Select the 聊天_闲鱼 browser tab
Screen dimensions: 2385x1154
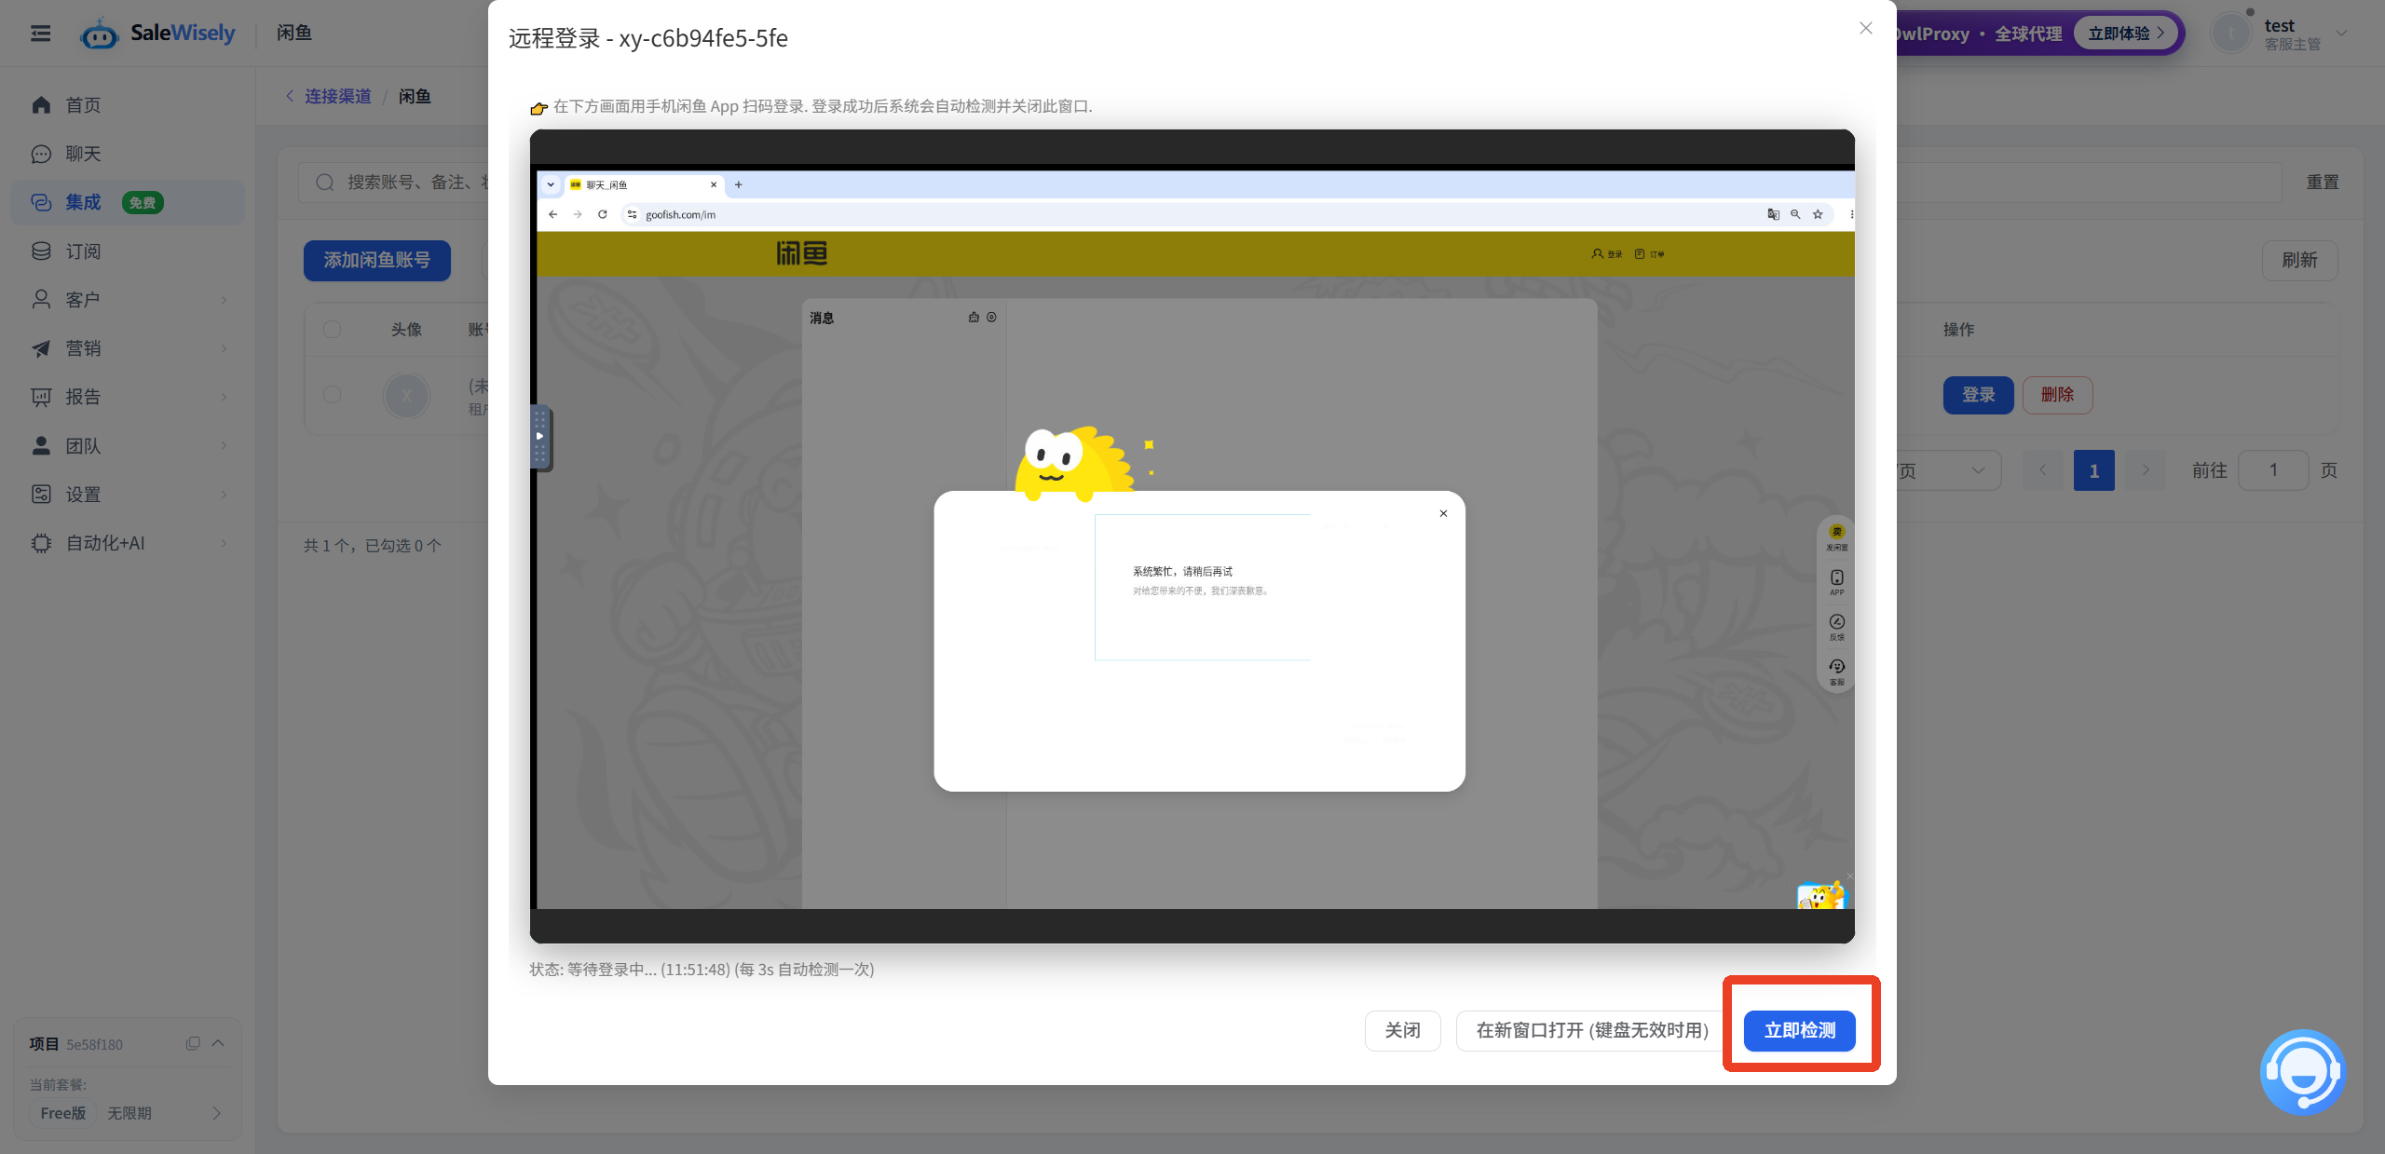coord(643,184)
